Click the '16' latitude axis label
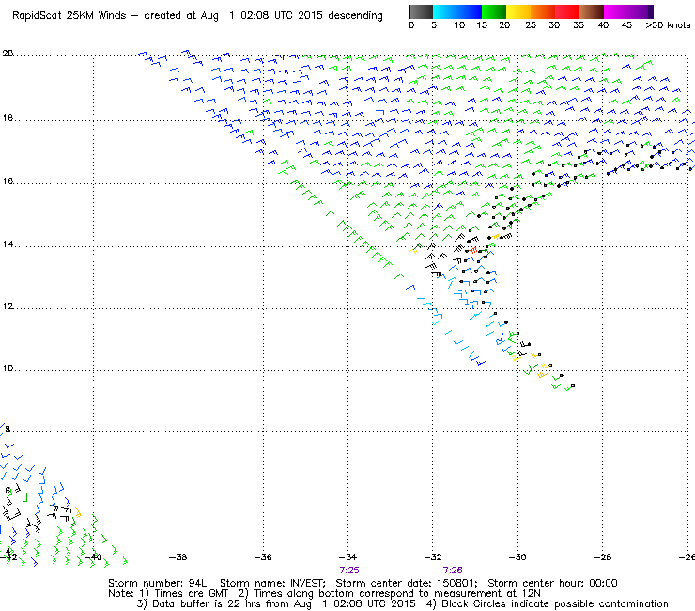This screenshot has height=611, width=695. (x=8, y=181)
